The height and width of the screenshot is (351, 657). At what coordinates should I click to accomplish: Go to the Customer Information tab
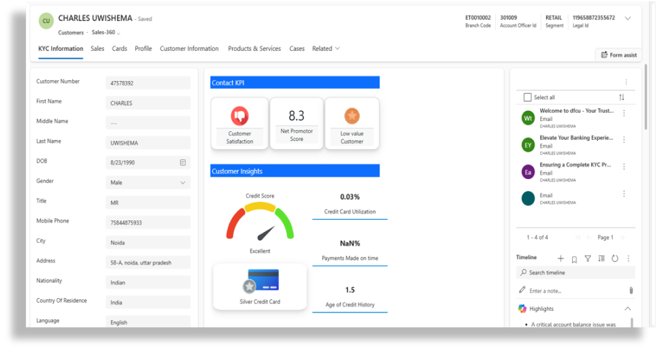pos(189,48)
